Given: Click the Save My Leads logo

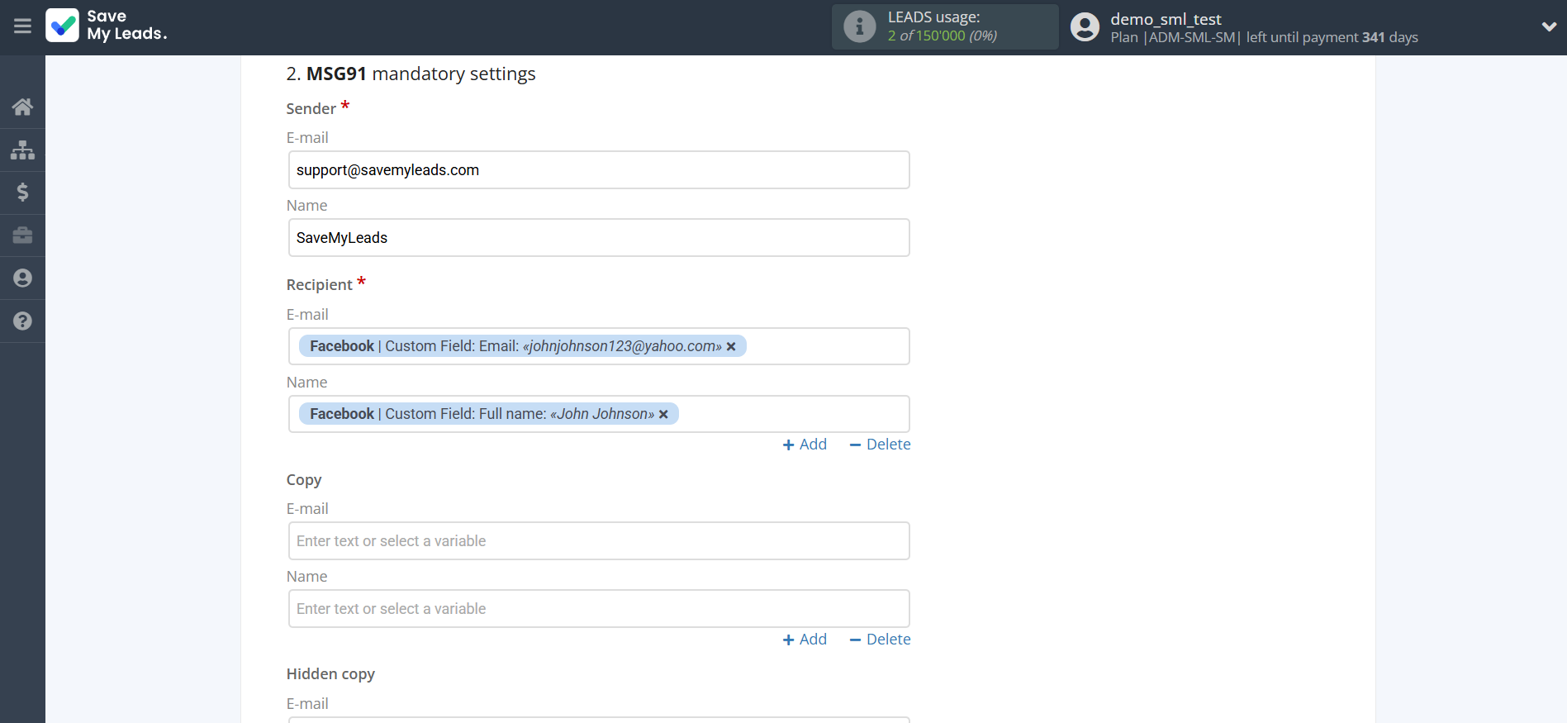Looking at the screenshot, I should (x=107, y=26).
